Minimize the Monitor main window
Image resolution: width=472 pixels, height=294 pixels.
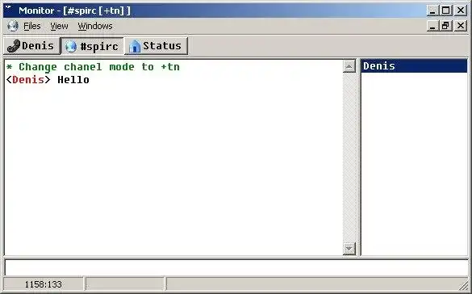coord(432,10)
